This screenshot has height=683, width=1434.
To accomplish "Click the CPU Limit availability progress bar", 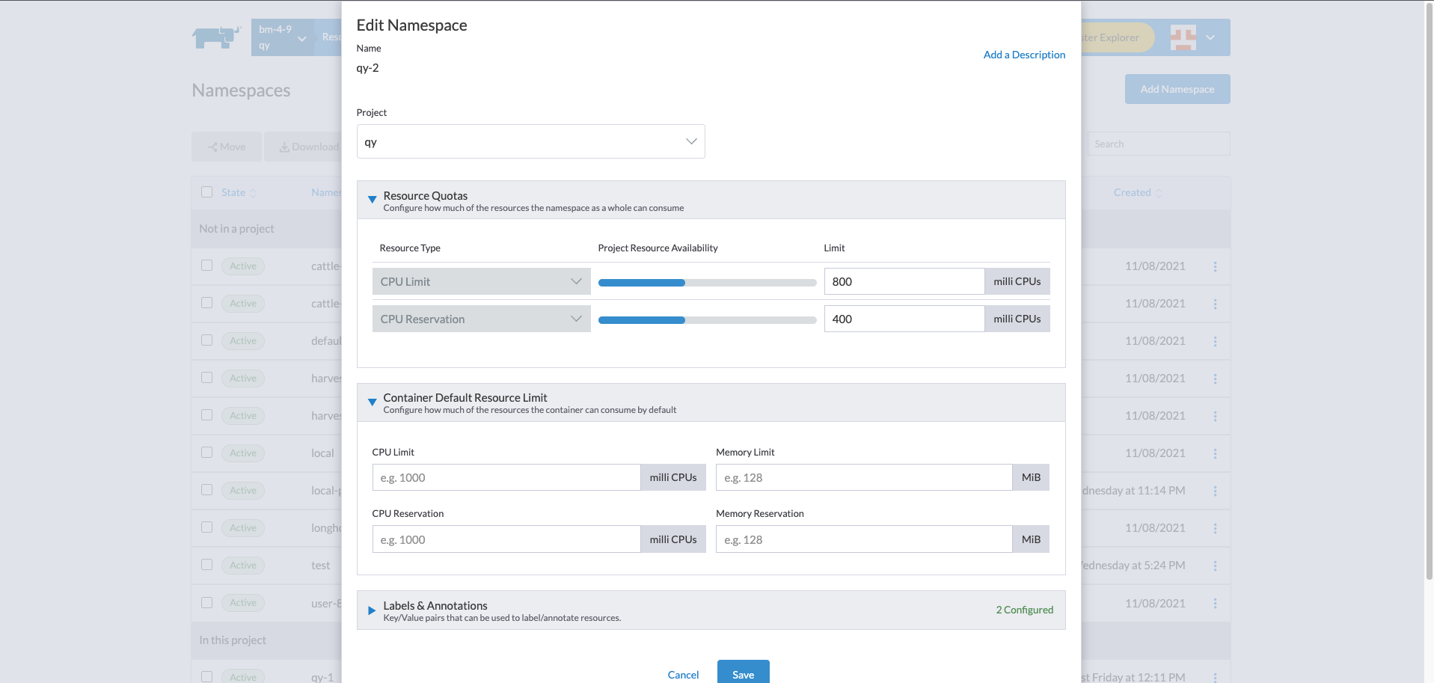I will click(707, 282).
